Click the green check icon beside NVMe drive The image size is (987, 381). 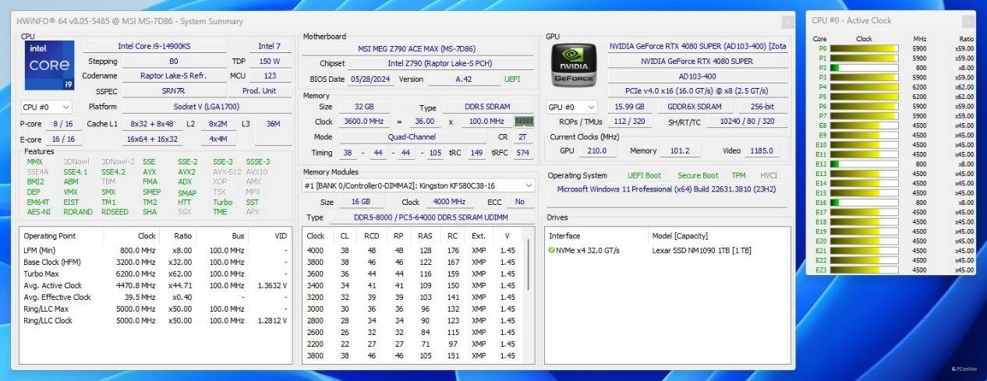tap(551, 250)
